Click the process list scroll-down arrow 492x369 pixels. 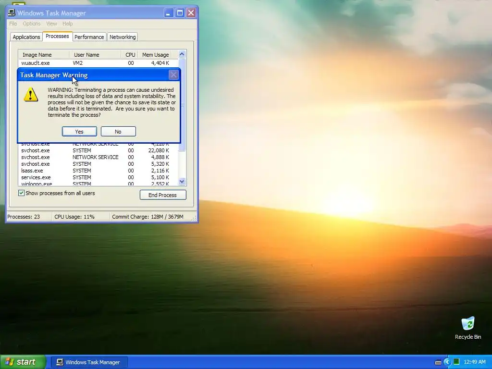tap(182, 181)
